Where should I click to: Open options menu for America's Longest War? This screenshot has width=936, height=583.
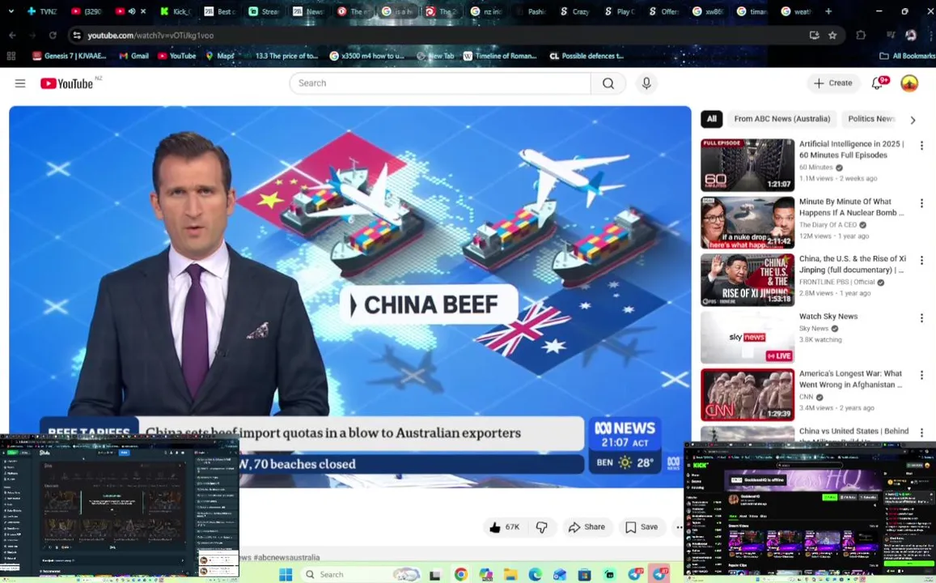921,375
